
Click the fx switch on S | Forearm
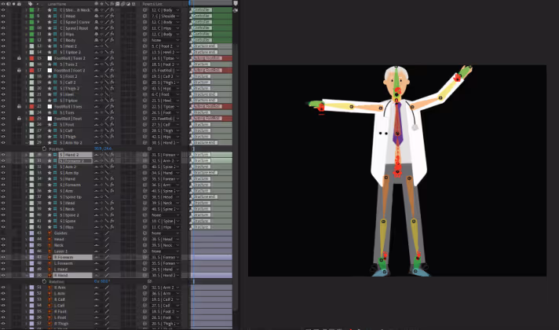[112, 185]
